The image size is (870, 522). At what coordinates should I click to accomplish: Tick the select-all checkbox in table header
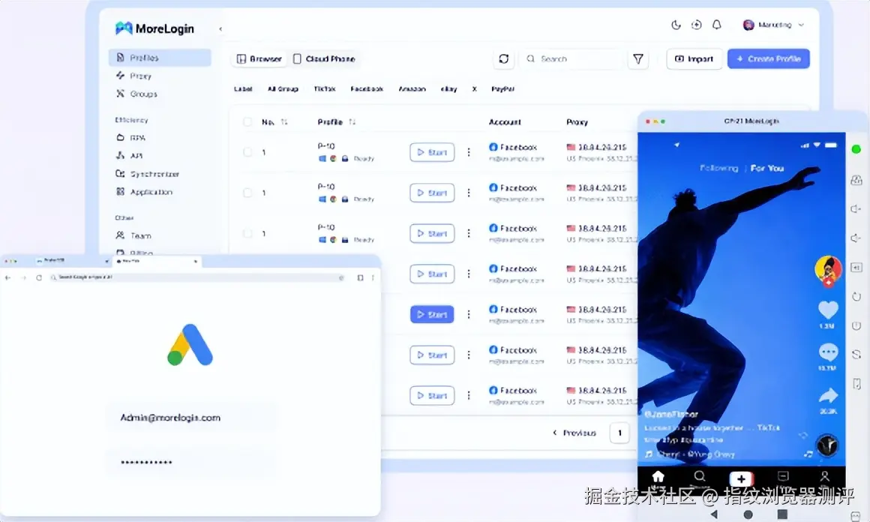pyautogui.click(x=247, y=122)
